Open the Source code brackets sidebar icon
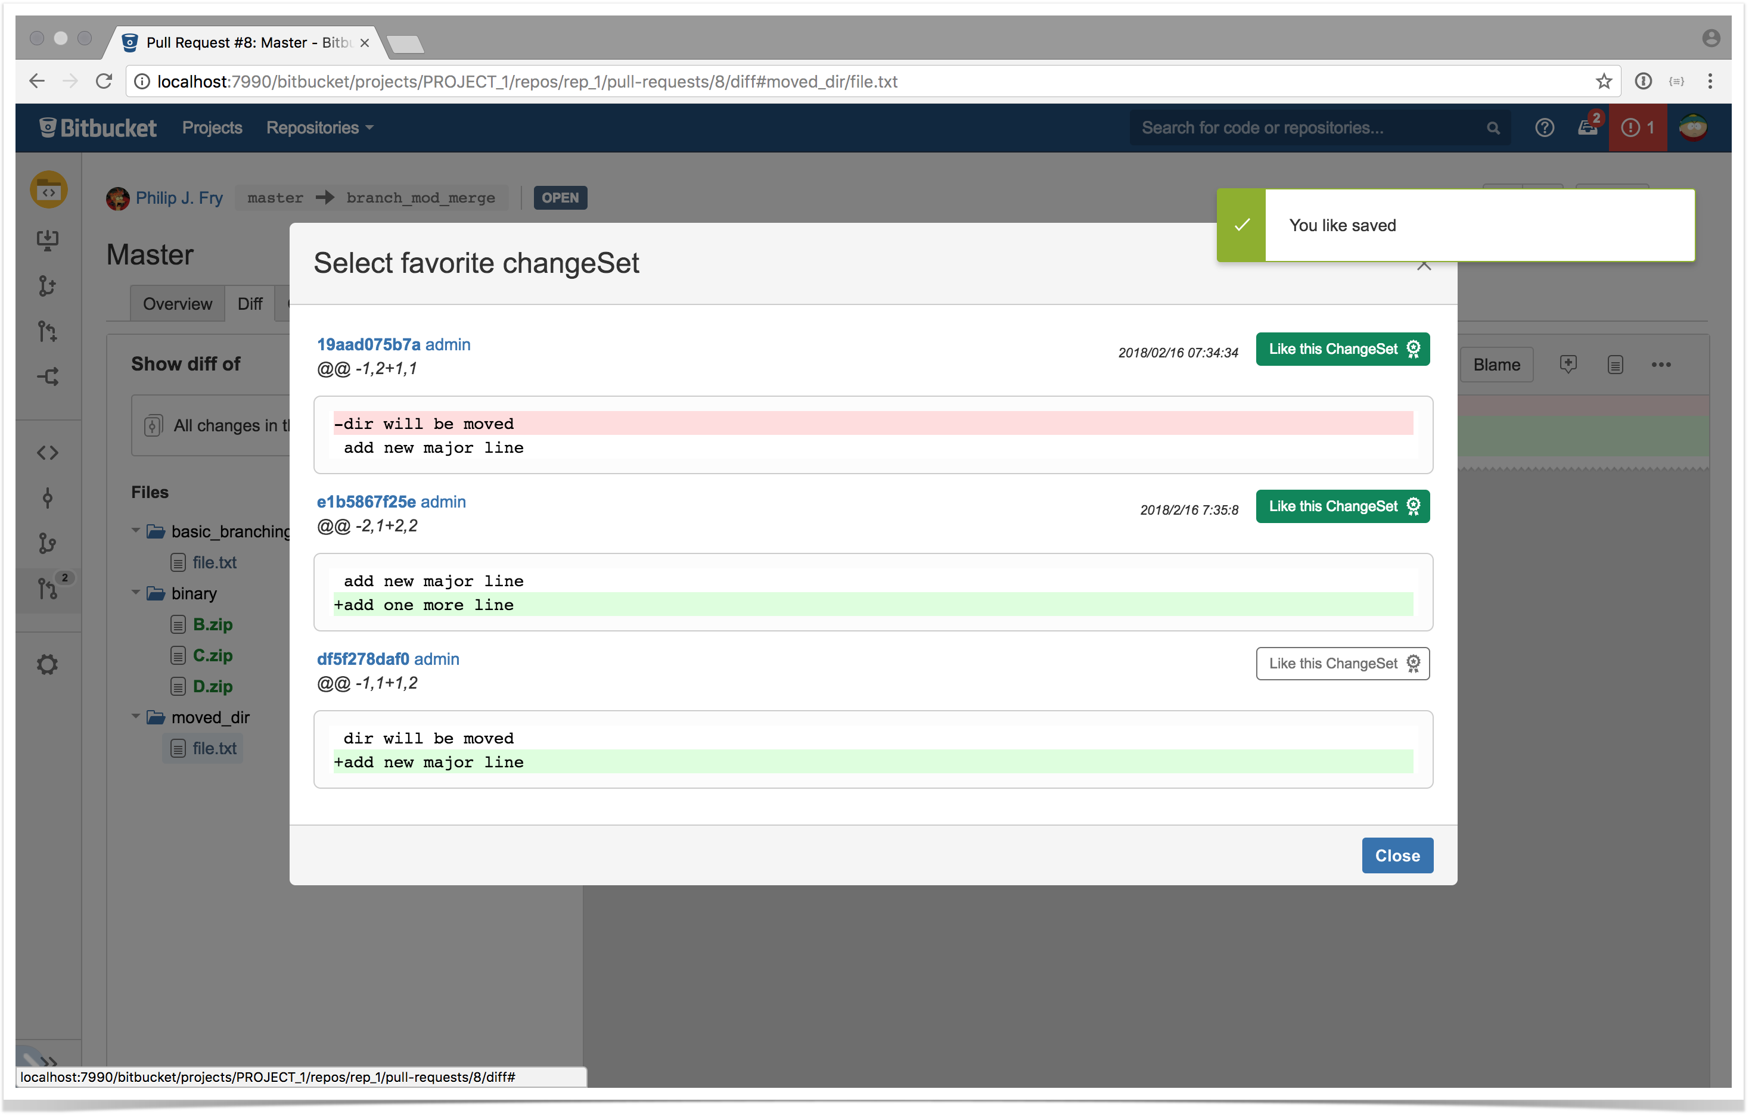The image size is (1752, 1117). [x=48, y=453]
